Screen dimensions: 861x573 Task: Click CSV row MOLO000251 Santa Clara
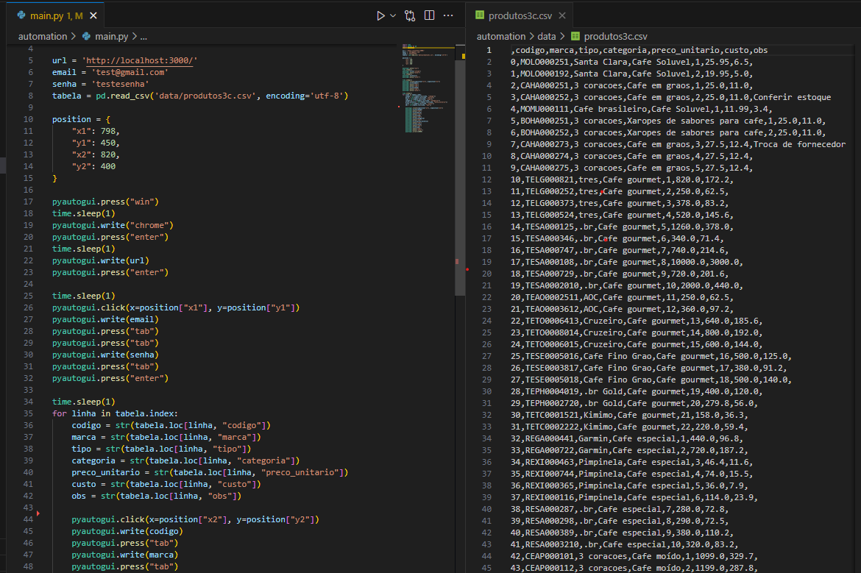[x=631, y=62]
